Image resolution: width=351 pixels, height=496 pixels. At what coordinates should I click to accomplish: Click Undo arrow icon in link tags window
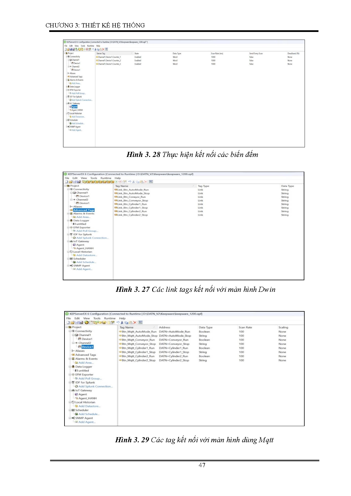pyautogui.click(x=130, y=182)
